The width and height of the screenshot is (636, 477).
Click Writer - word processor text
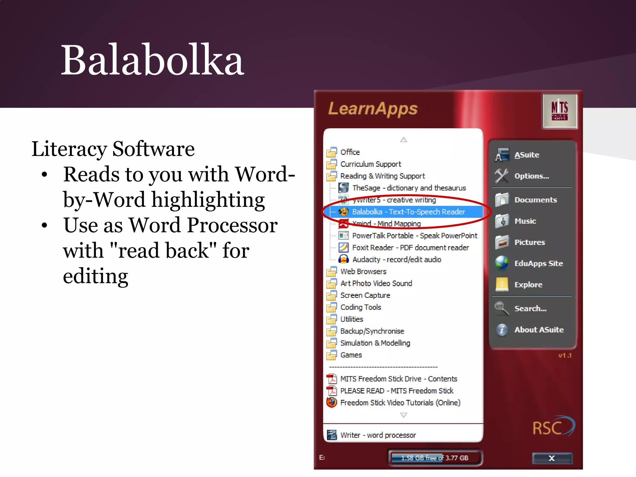378,435
